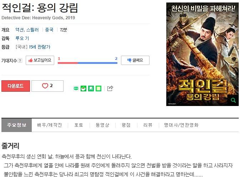The width and height of the screenshot is (248, 182).
Task: Open the 동영상 tab
Action: click(102, 125)
